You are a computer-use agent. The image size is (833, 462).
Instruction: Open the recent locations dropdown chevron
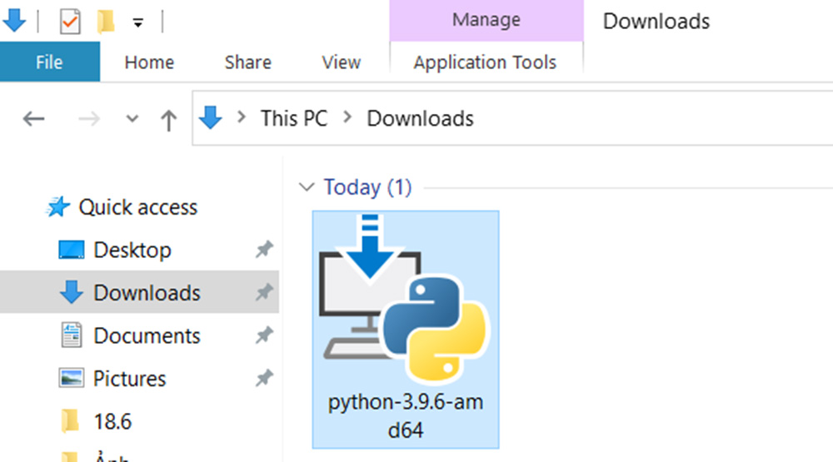pos(132,118)
